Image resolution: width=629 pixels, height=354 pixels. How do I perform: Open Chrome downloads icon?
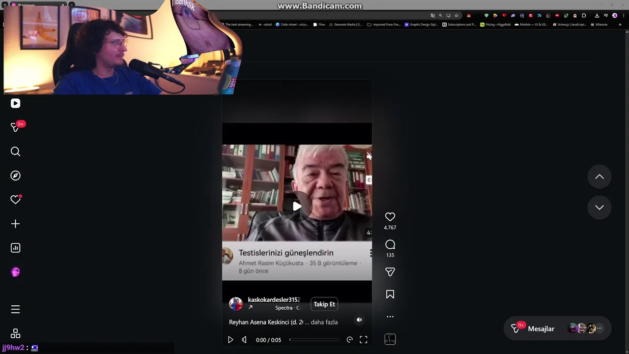point(597,16)
